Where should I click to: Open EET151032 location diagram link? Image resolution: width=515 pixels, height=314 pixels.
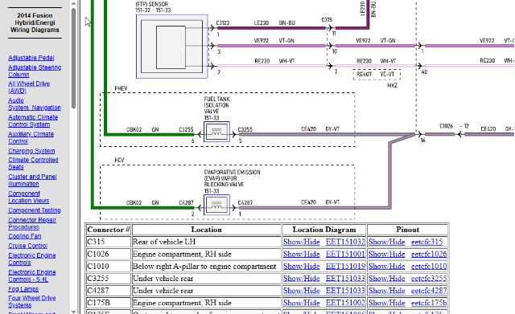click(345, 242)
